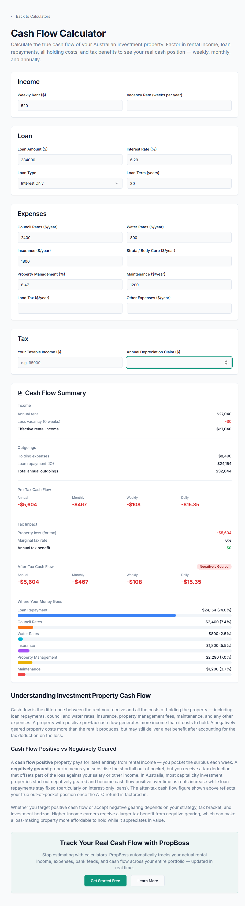Select the Interest Rate field
This screenshot has width=245, height=906.
coord(179,160)
